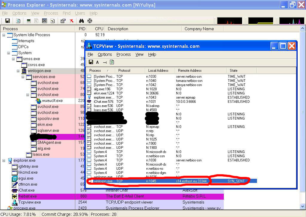This screenshot has height=217, width=306.
Task: Select the spoolsv.exe process row
Action: click(x=48, y=119)
